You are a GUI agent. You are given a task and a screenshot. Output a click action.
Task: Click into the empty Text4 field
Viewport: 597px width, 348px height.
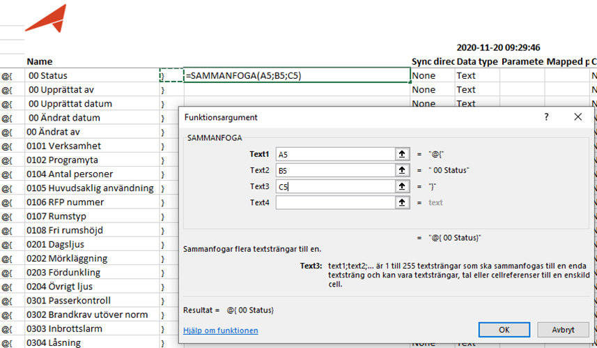click(336, 202)
